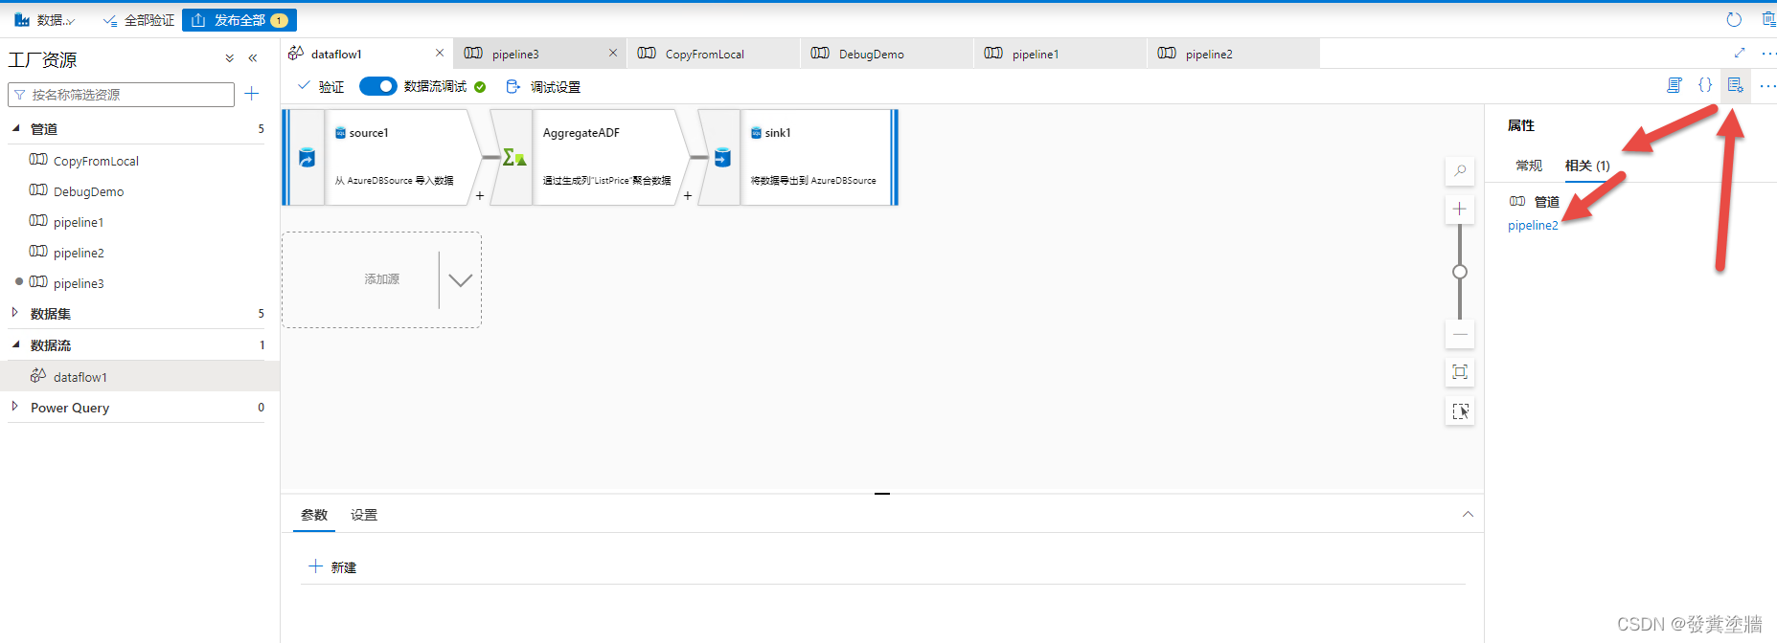Click the source1 data source icon

click(x=307, y=158)
